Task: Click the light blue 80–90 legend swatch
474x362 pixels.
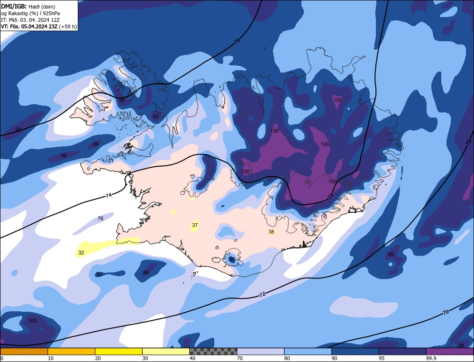Action: coord(308,352)
